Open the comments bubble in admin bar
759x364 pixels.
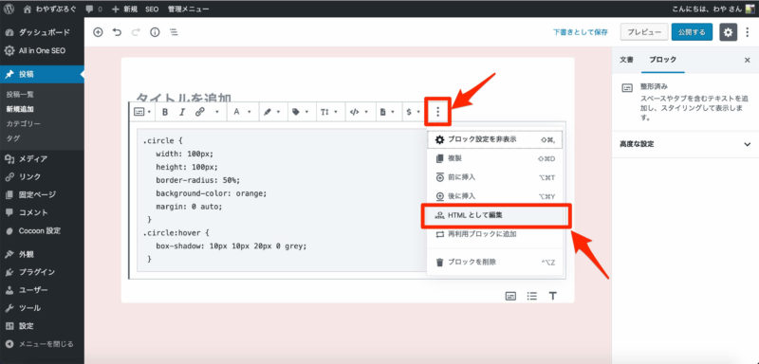93,9
